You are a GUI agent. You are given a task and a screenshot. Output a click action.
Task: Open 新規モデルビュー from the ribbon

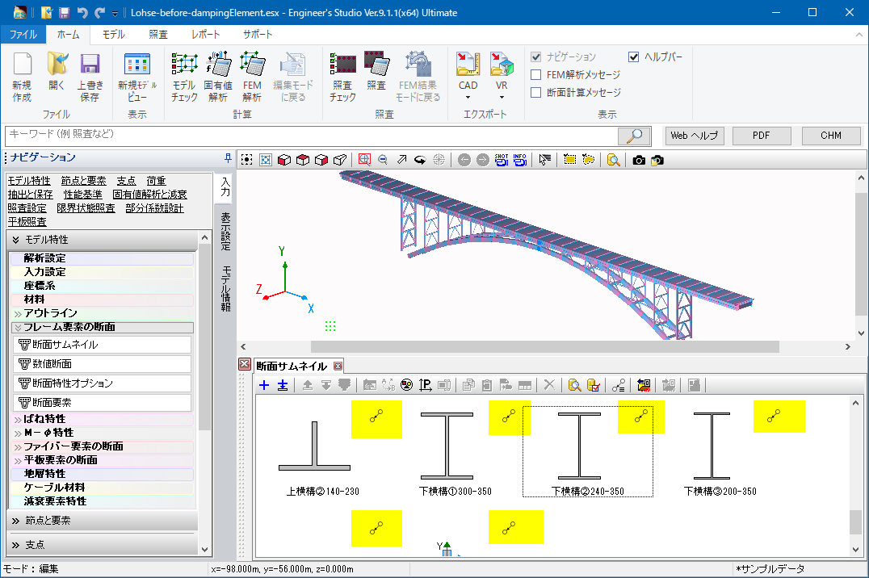tap(137, 77)
